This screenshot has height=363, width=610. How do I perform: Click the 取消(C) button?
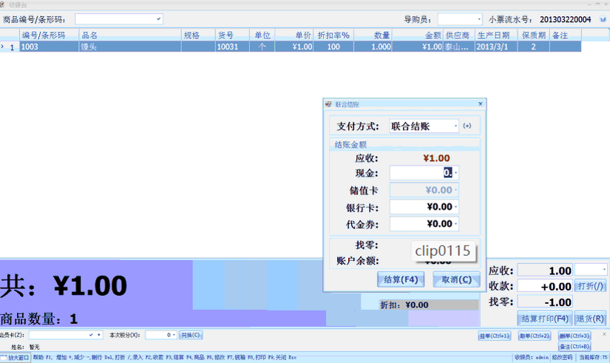point(456,279)
